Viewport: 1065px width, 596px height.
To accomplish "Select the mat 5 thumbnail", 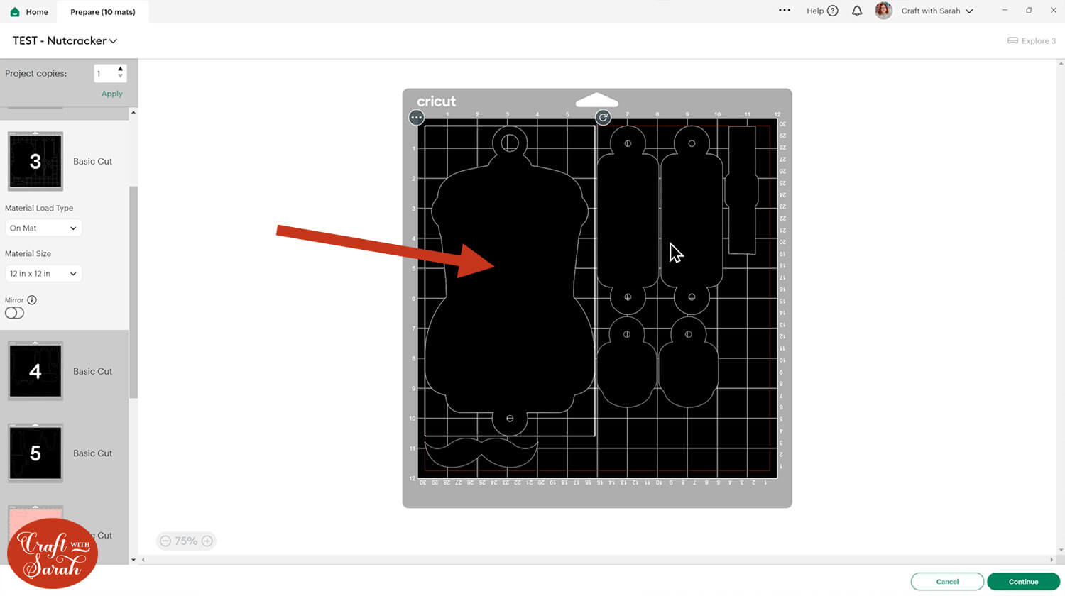I will tap(35, 453).
